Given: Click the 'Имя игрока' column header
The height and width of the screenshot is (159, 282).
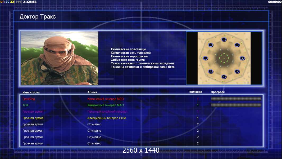Looking at the screenshot, I should (x=31, y=92).
